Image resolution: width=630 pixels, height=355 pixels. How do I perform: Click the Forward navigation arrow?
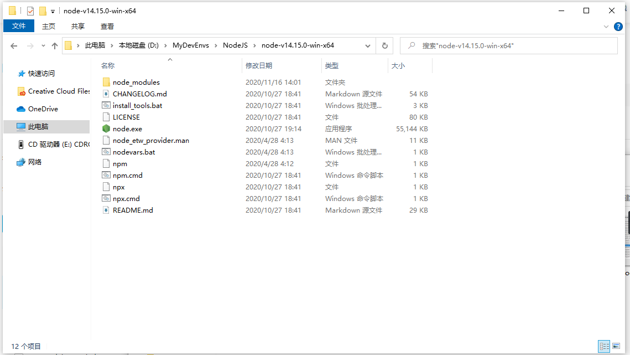coord(30,46)
